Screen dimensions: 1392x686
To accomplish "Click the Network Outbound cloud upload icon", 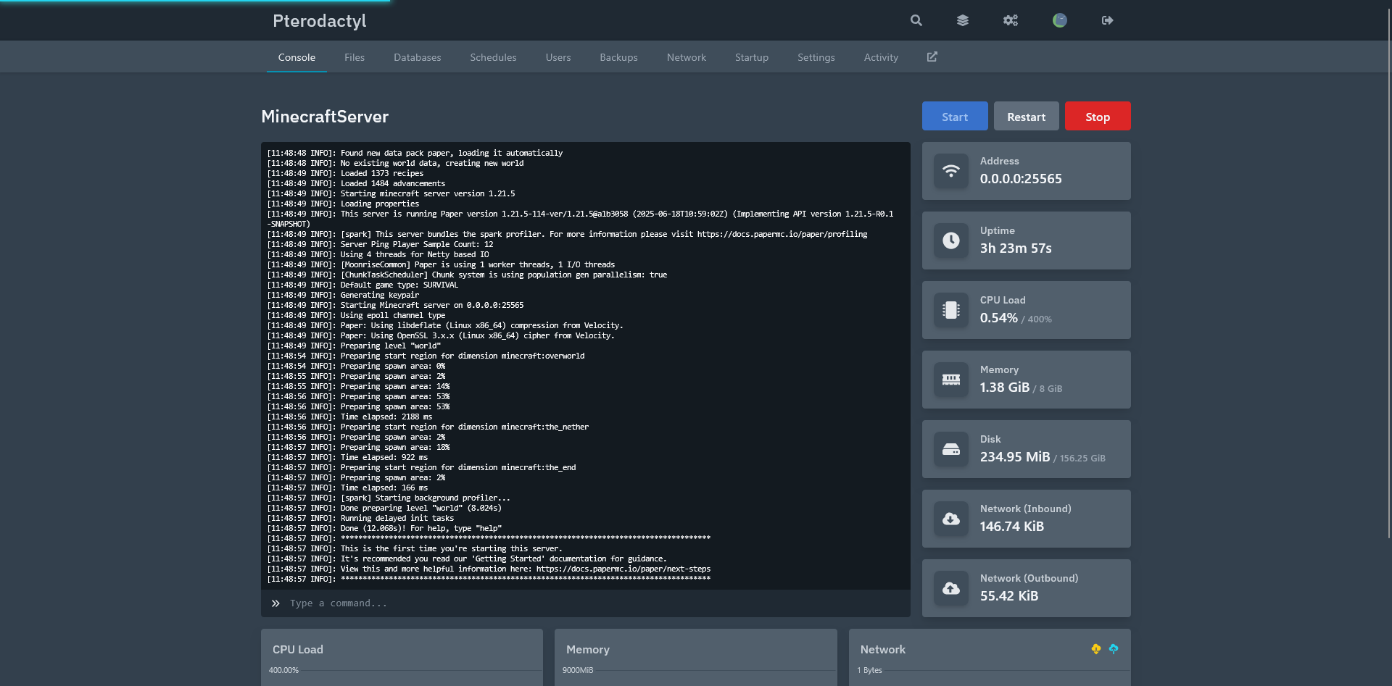I will coord(951,588).
